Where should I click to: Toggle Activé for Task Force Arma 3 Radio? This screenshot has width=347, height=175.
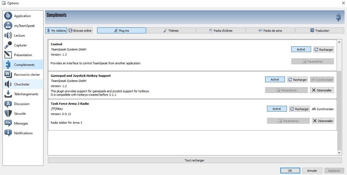click(x=277, y=109)
